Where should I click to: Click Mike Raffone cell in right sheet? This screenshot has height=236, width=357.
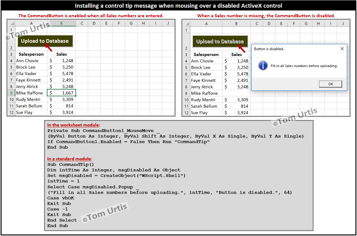206,93
